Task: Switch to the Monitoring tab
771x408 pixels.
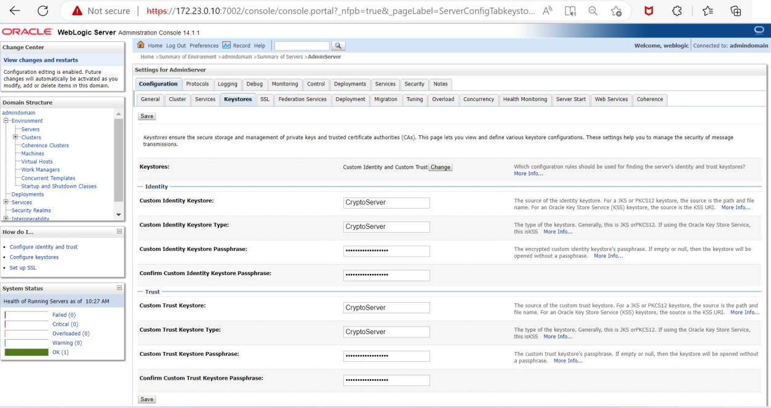Action: point(285,84)
